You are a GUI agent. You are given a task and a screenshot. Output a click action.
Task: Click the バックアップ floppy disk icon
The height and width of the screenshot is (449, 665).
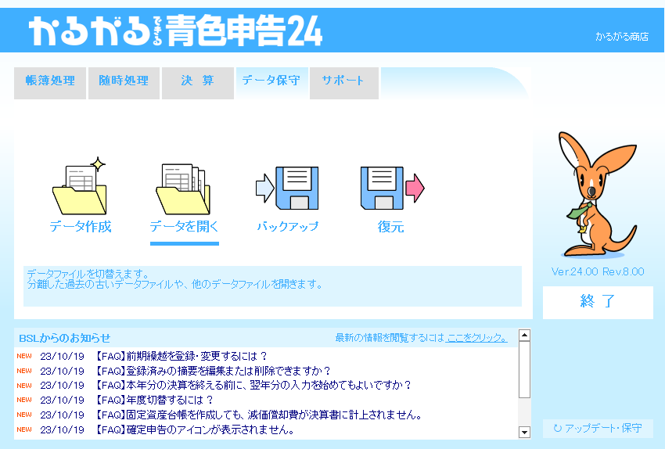click(x=287, y=188)
